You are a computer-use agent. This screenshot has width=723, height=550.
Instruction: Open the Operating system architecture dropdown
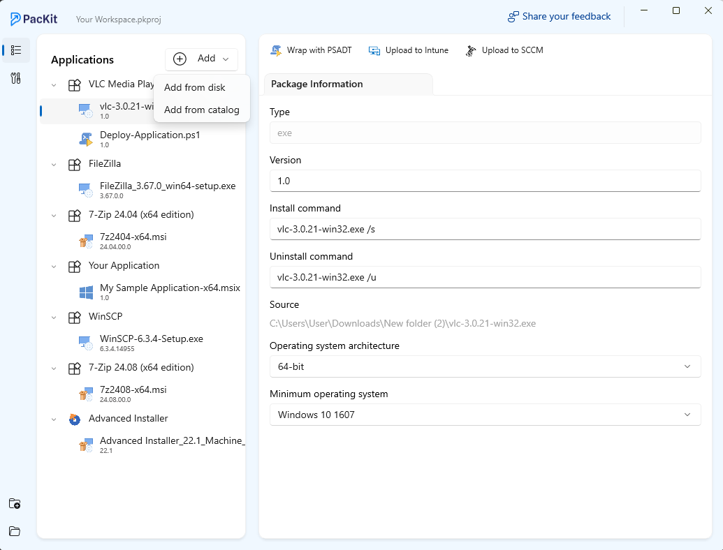tap(485, 366)
